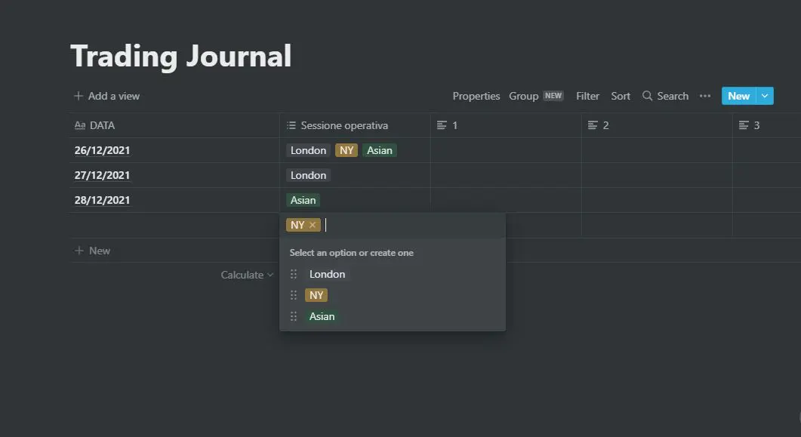Screen dimensions: 801x437
Task: Open the search magnifier icon
Action: point(647,96)
